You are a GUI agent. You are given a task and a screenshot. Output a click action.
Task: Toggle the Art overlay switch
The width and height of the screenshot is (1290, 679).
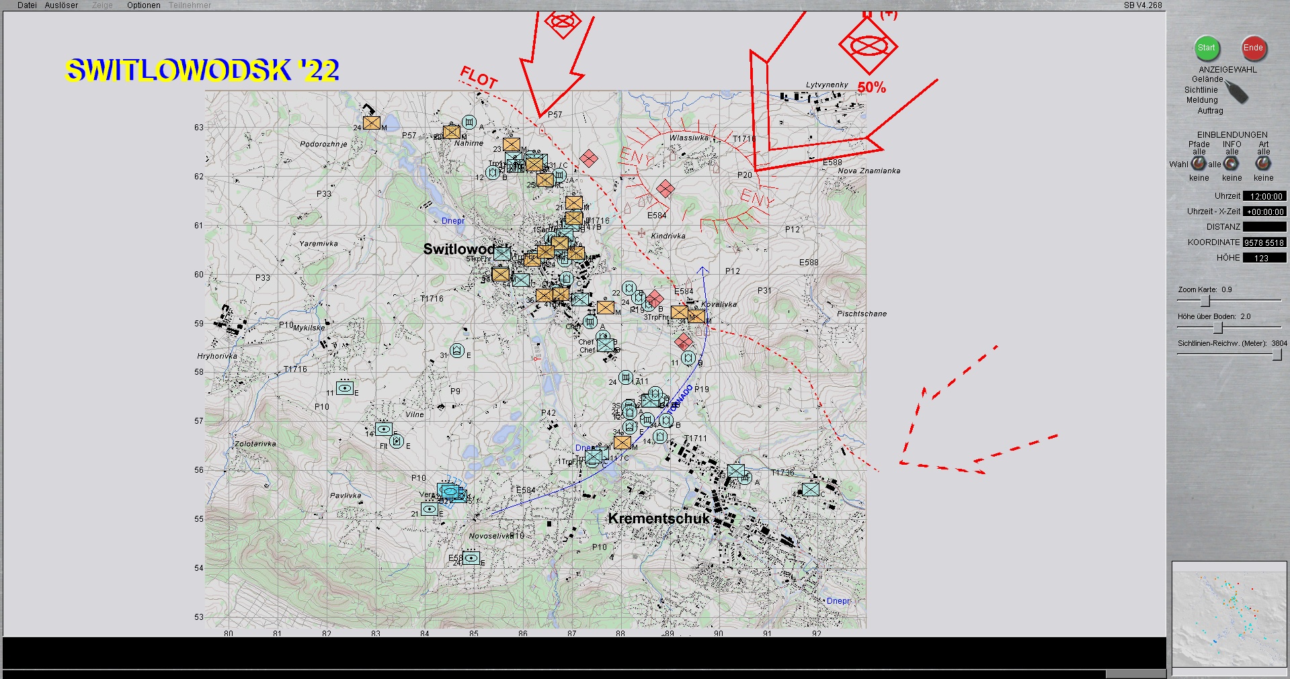pyautogui.click(x=1263, y=164)
